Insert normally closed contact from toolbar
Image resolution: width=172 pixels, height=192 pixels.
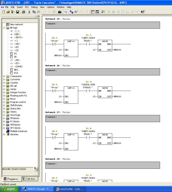coord(114,12)
